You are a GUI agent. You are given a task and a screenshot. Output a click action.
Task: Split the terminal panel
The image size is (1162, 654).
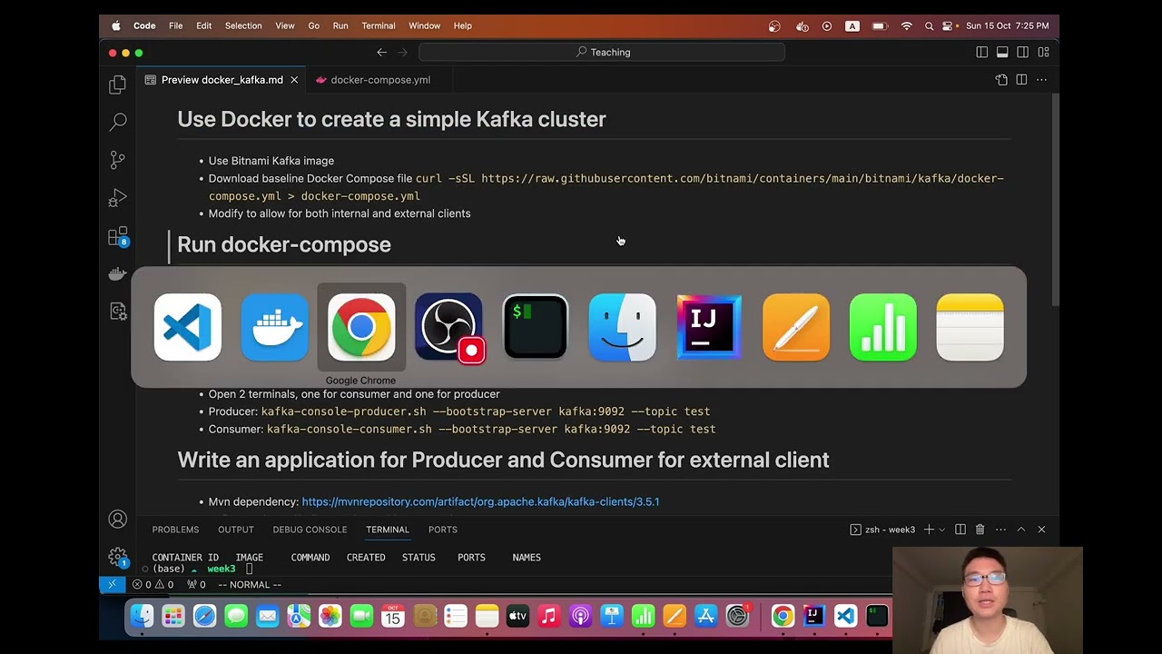[x=960, y=530]
